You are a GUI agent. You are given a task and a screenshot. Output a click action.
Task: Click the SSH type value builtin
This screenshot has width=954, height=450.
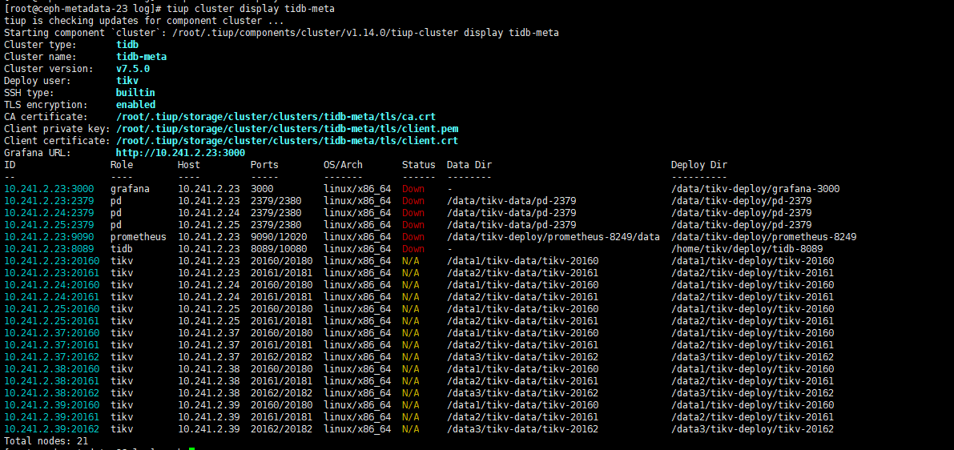(135, 92)
